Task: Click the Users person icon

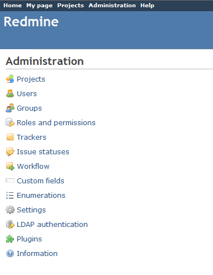Action: click(x=10, y=93)
